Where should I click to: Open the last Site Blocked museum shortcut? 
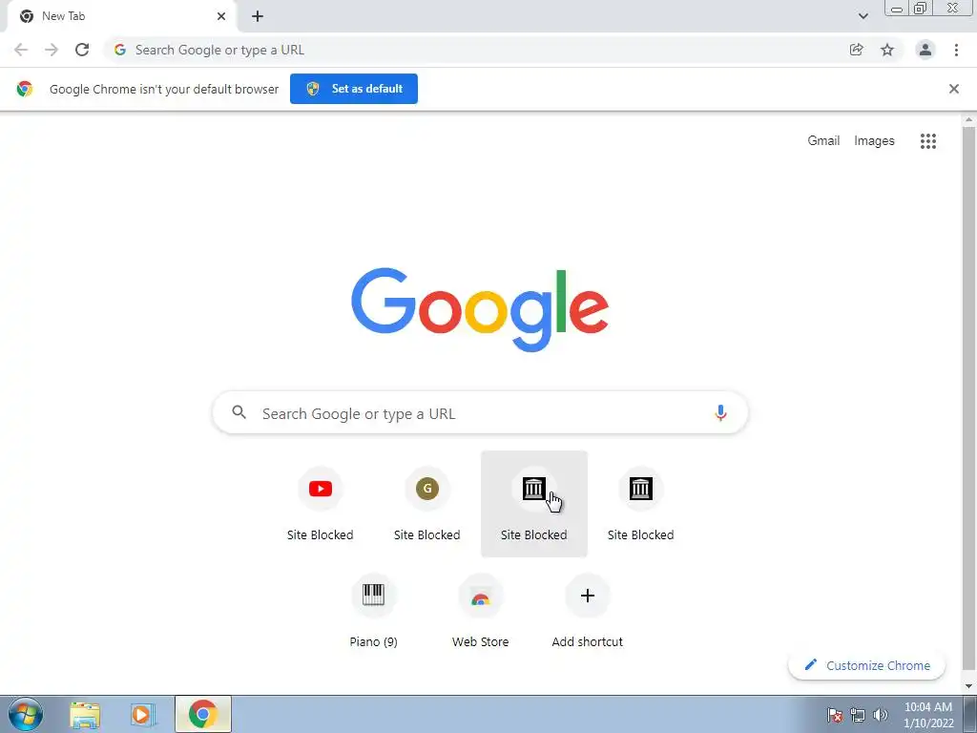(x=640, y=504)
